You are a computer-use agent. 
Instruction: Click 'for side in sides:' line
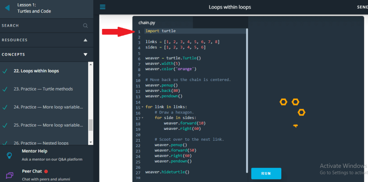click(176, 118)
